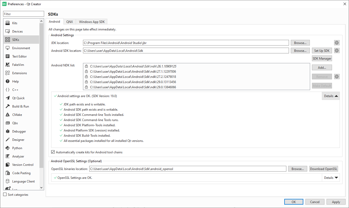Click the Filter search field
The height and width of the screenshot is (208, 349).
pos(24,14)
